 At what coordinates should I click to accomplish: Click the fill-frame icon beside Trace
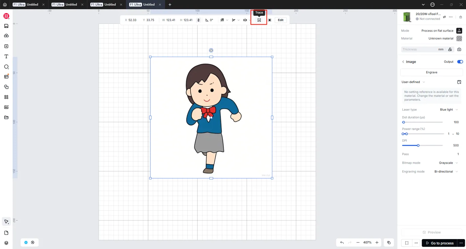point(270,20)
